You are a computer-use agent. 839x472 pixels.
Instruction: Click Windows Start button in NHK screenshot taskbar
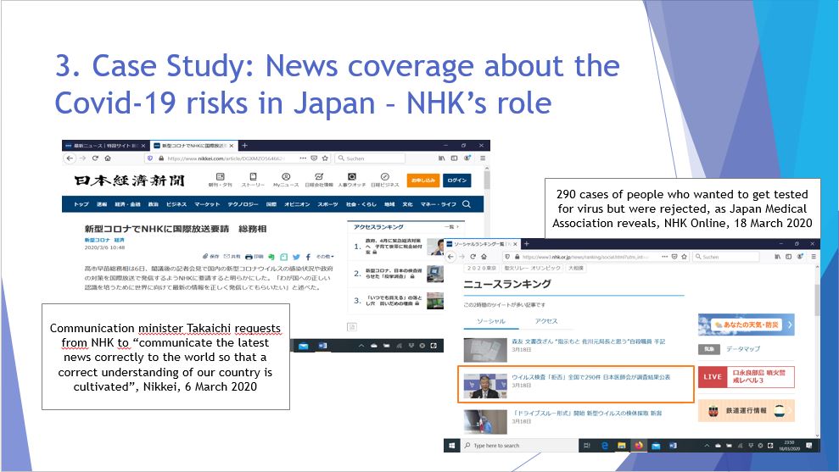coord(451,445)
